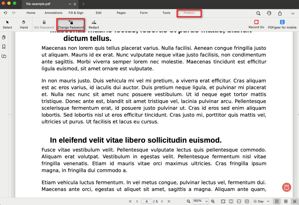This screenshot has height=205, width=299.
Task: Activate the Hand pan tool
Action: 24,25
